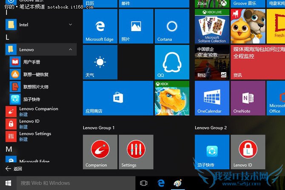
Task: Open the 电影和 movies tile
Action: tap(276, 4)
